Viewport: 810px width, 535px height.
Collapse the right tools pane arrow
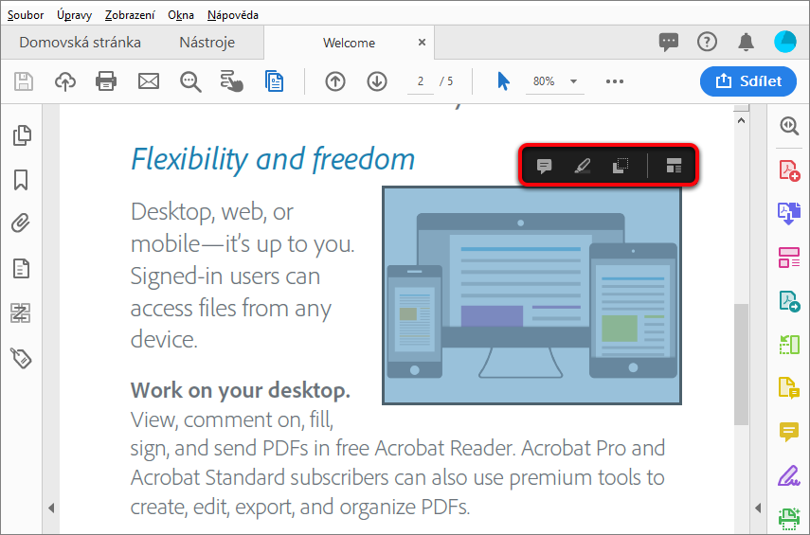click(x=758, y=508)
